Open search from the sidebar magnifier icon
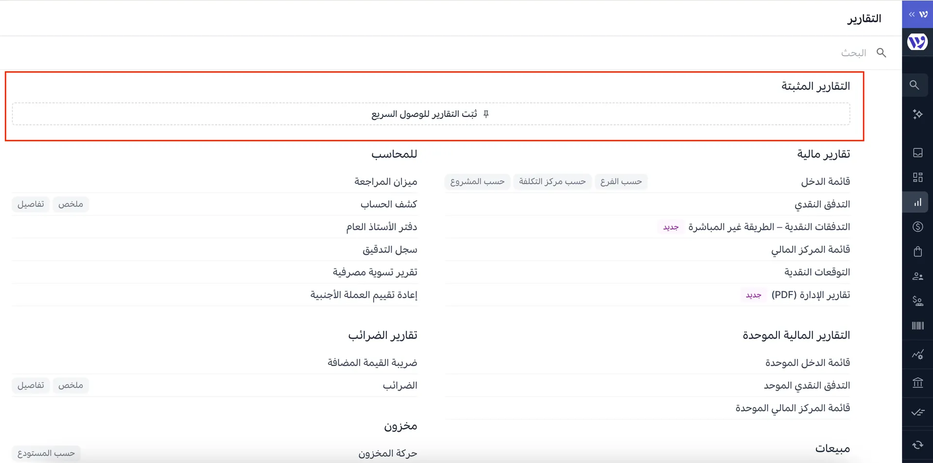This screenshot has height=463, width=933. point(915,85)
